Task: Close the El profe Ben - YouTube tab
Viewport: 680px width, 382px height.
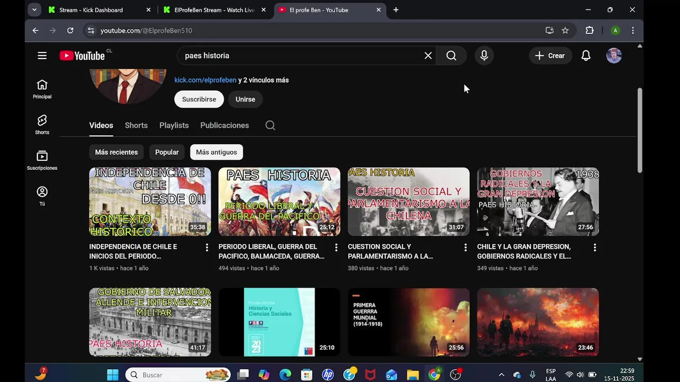Action: coord(379,10)
